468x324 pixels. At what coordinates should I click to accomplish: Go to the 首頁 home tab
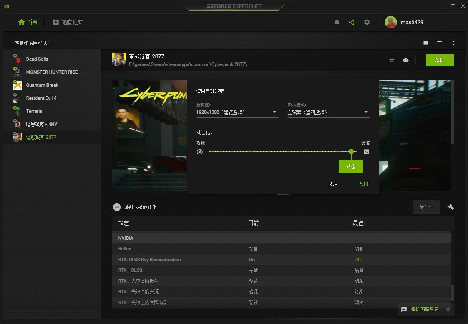click(x=28, y=22)
